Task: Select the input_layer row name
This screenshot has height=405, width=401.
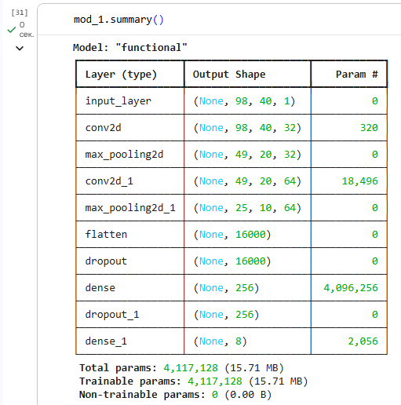Action: 118,101
